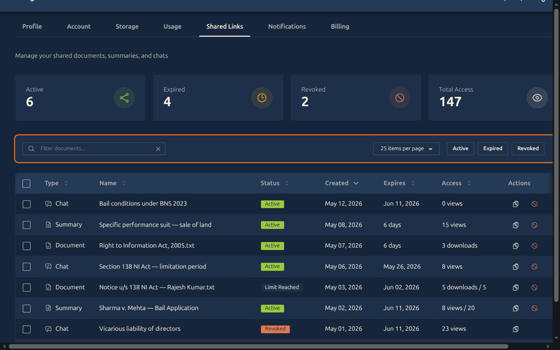Open the Usage tab
The width and height of the screenshot is (560, 350).
(173, 27)
